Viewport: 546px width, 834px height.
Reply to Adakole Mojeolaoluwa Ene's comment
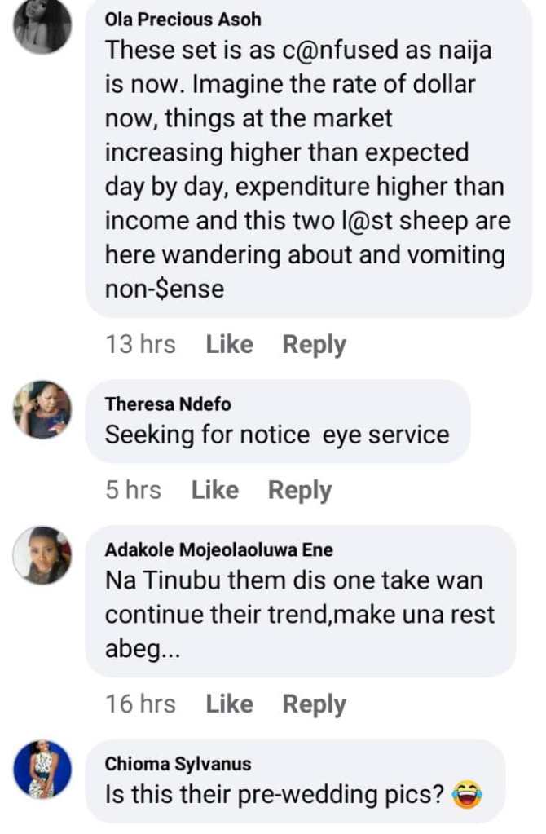pos(314,704)
